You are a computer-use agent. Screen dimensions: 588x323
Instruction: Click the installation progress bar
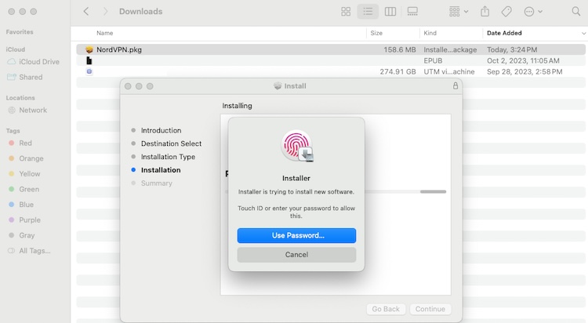[405, 192]
